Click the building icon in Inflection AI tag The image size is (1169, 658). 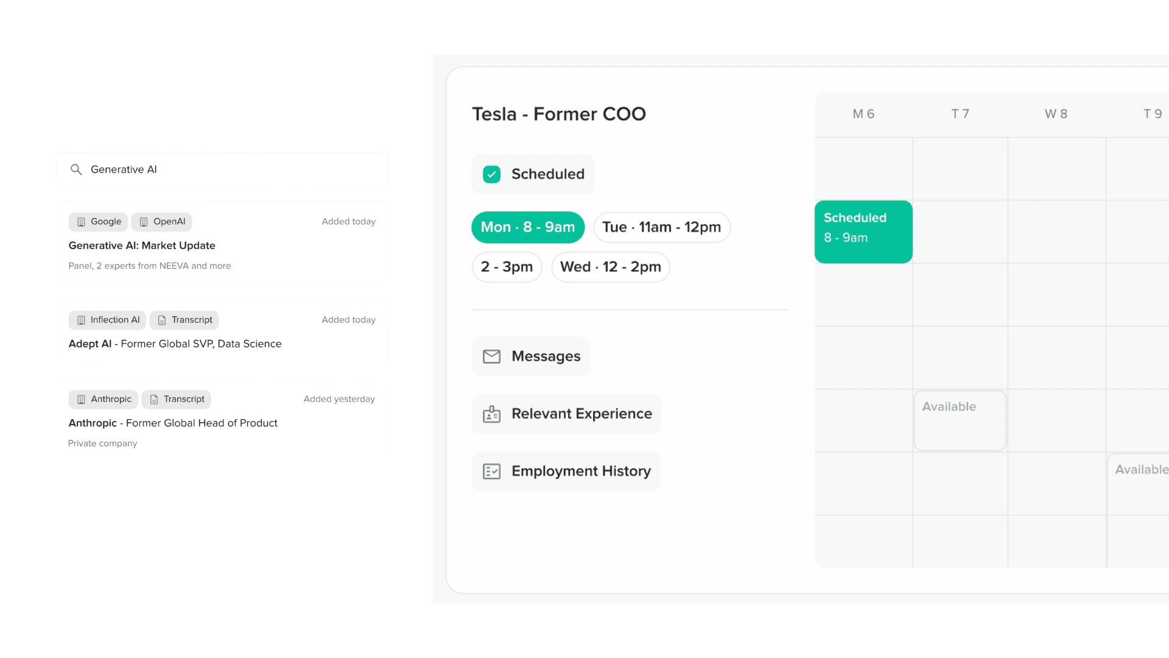[x=81, y=320]
